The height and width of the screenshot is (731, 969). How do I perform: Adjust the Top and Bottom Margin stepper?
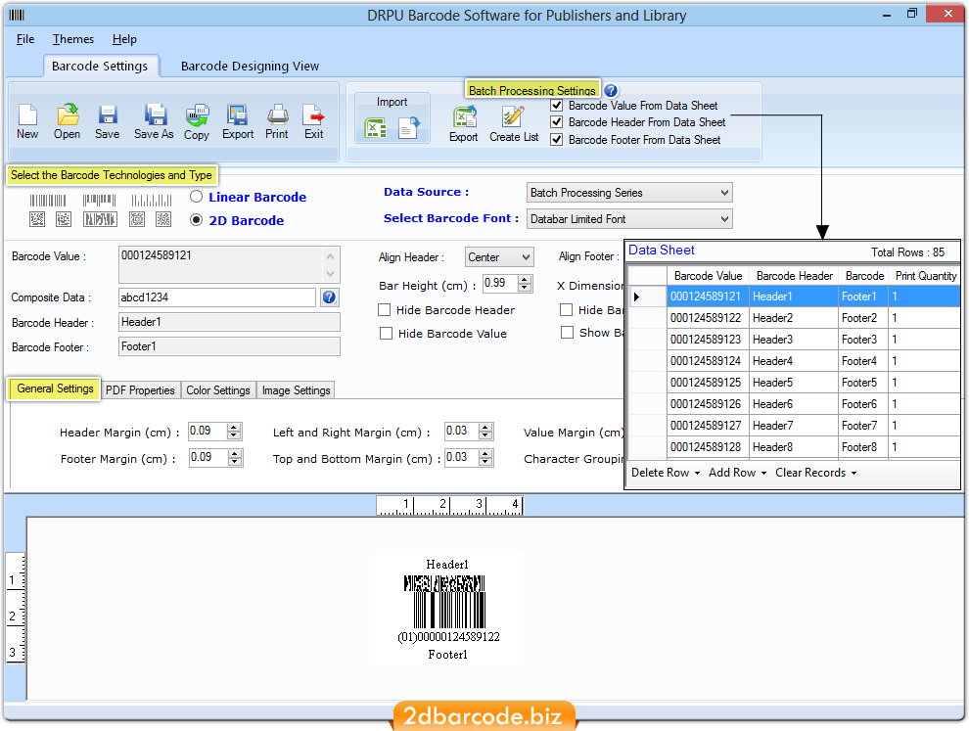pyautogui.click(x=485, y=458)
